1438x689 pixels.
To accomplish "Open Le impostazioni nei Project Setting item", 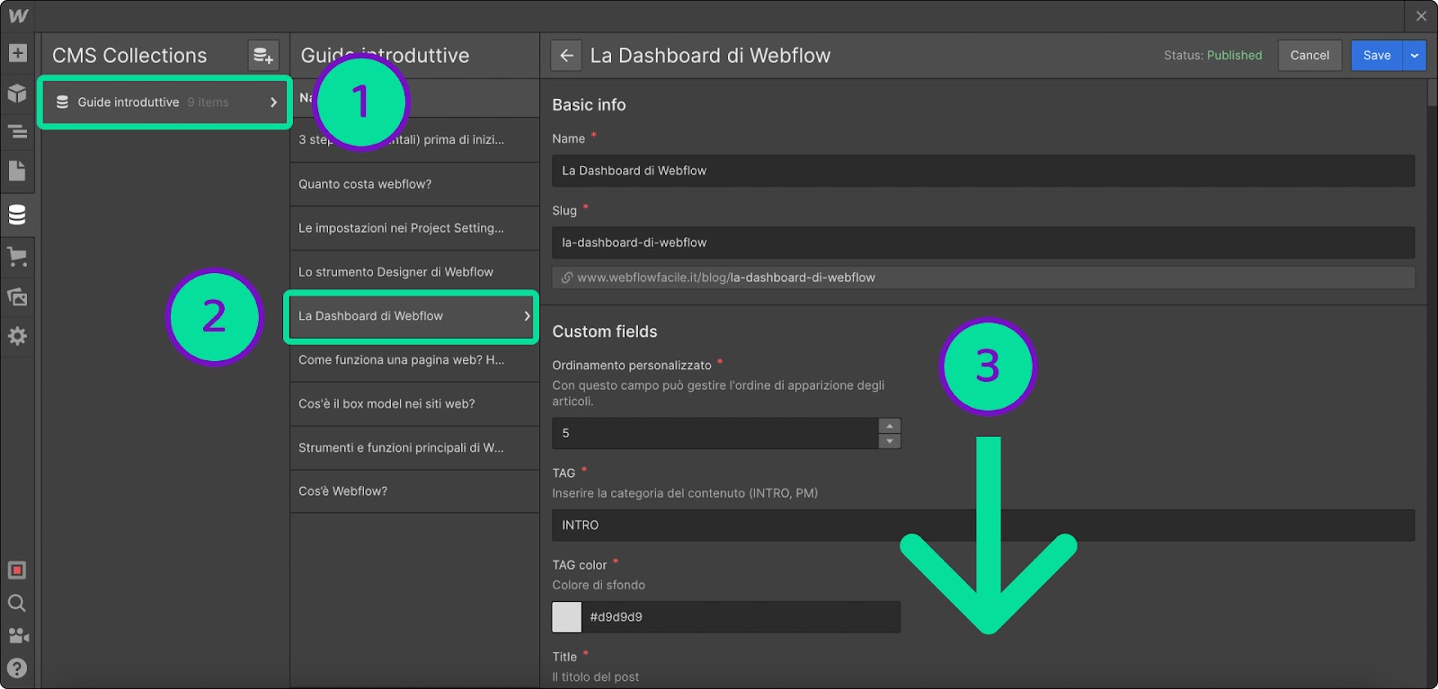I will pyautogui.click(x=414, y=228).
